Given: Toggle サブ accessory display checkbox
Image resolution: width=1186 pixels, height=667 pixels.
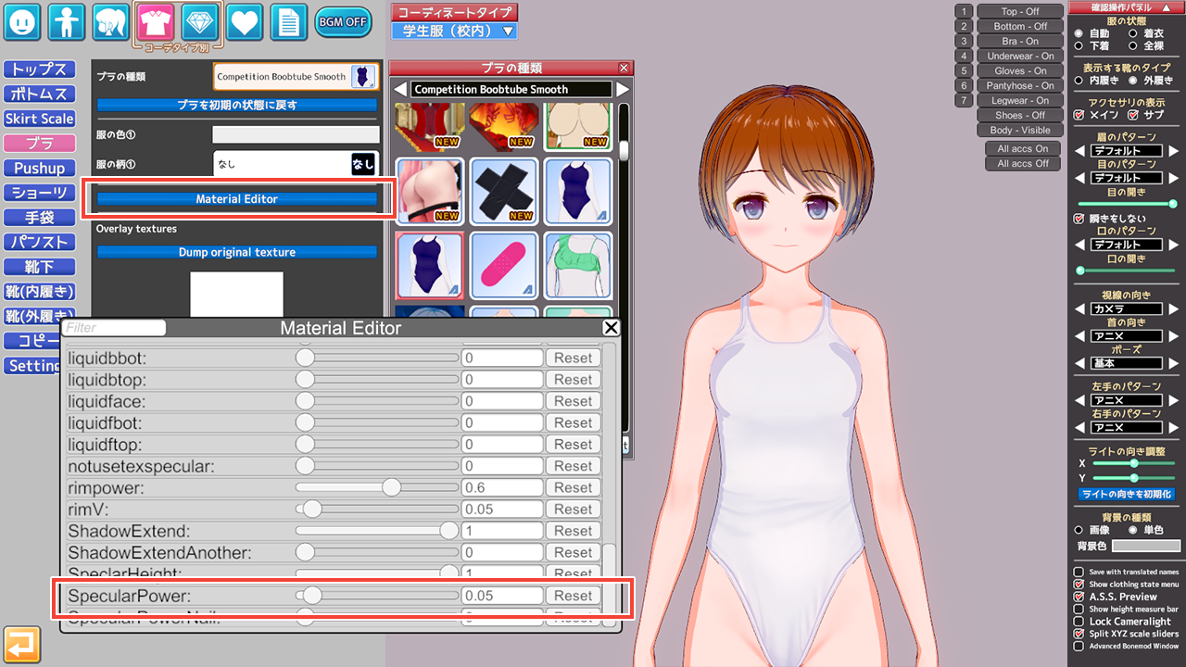Looking at the screenshot, I should 1133,115.
